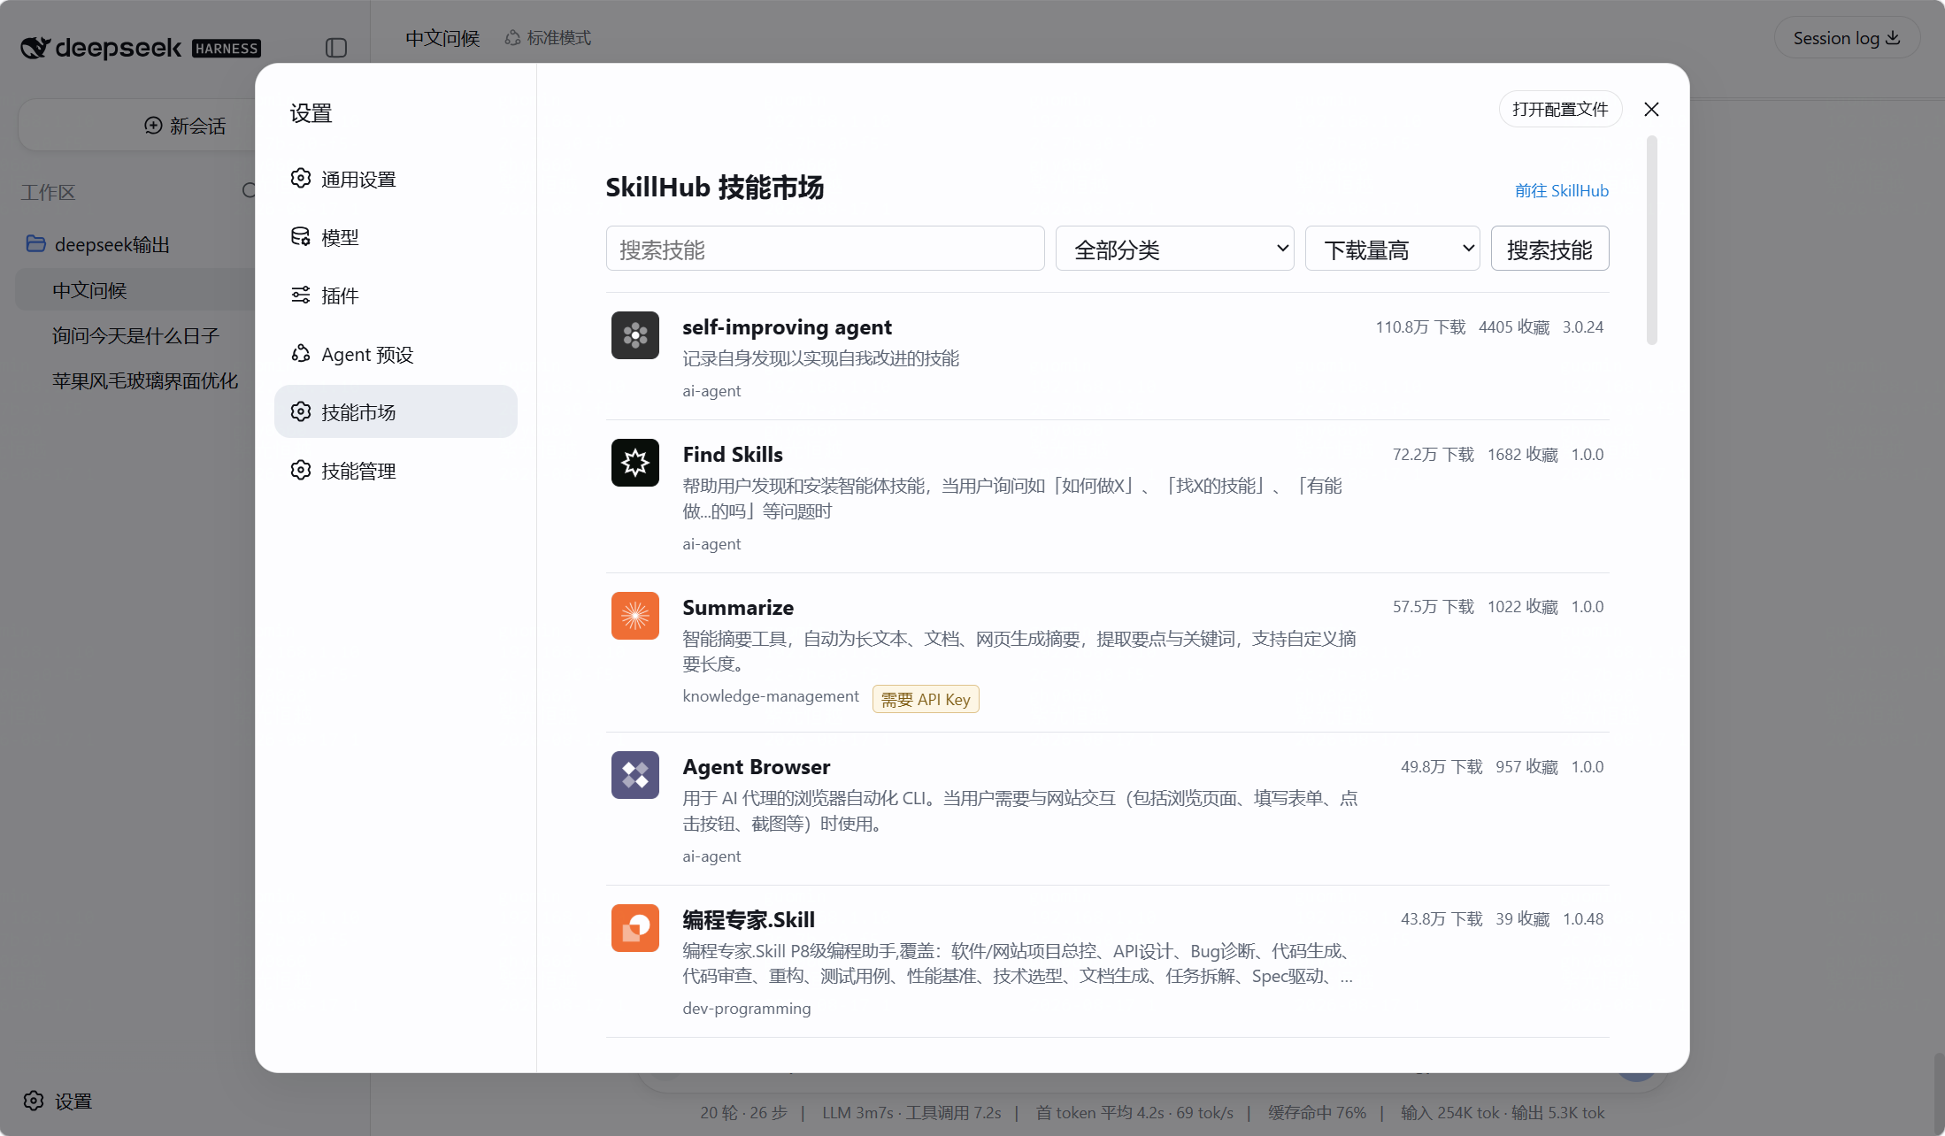Open the 通用设置 settings section
This screenshot has width=1945, height=1136.
pos(396,179)
